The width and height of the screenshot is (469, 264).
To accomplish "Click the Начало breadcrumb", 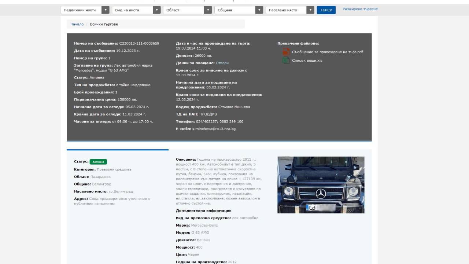I will 77,24.
